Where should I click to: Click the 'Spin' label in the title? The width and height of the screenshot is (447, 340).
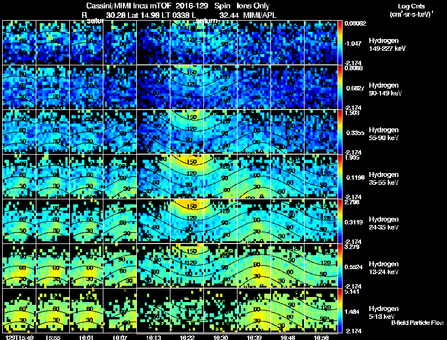pyautogui.click(x=222, y=6)
